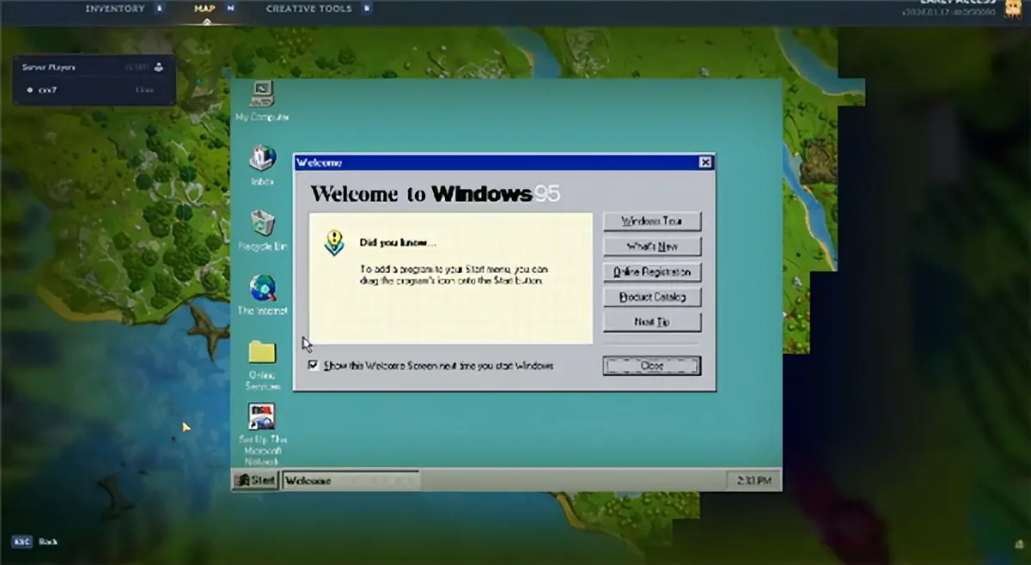Switch to the Inventory tab
The height and width of the screenshot is (565, 1031).
coord(114,9)
